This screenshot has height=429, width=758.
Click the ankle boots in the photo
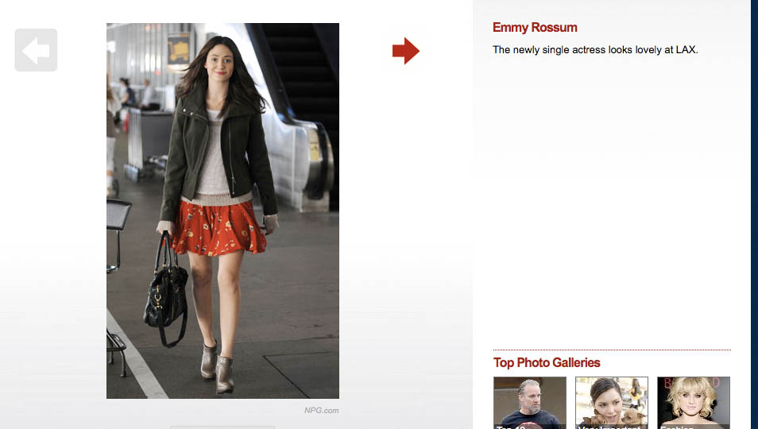[218, 365]
